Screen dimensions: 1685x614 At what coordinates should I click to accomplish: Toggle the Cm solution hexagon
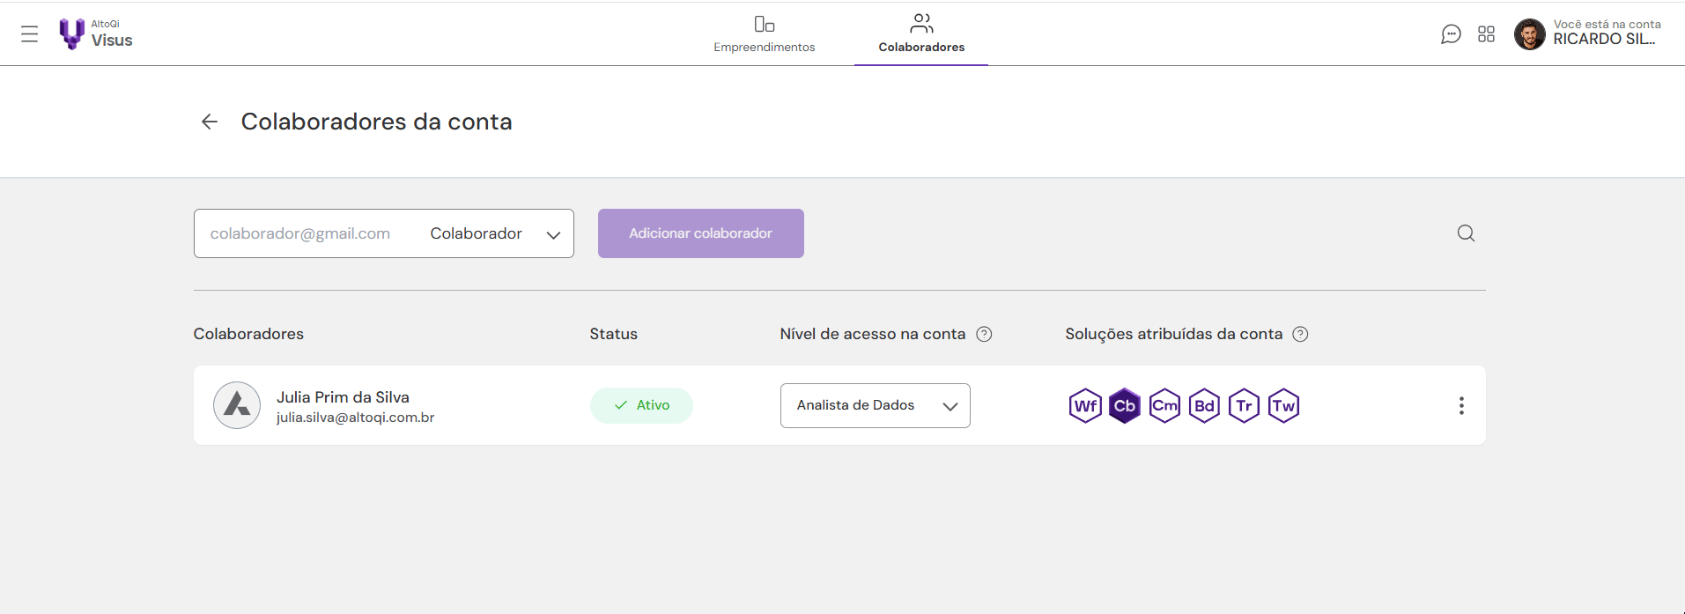point(1164,406)
